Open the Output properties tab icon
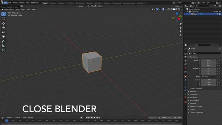The width and height of the screenshot is (222, 125). click(186, 57)
